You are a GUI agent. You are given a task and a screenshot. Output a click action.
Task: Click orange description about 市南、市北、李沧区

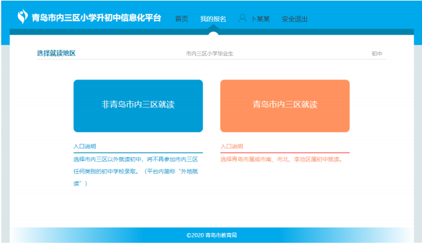click(281, 160)
